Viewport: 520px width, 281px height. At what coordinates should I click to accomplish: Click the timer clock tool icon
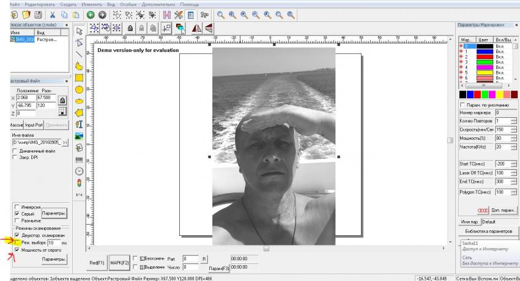(79, 171)
